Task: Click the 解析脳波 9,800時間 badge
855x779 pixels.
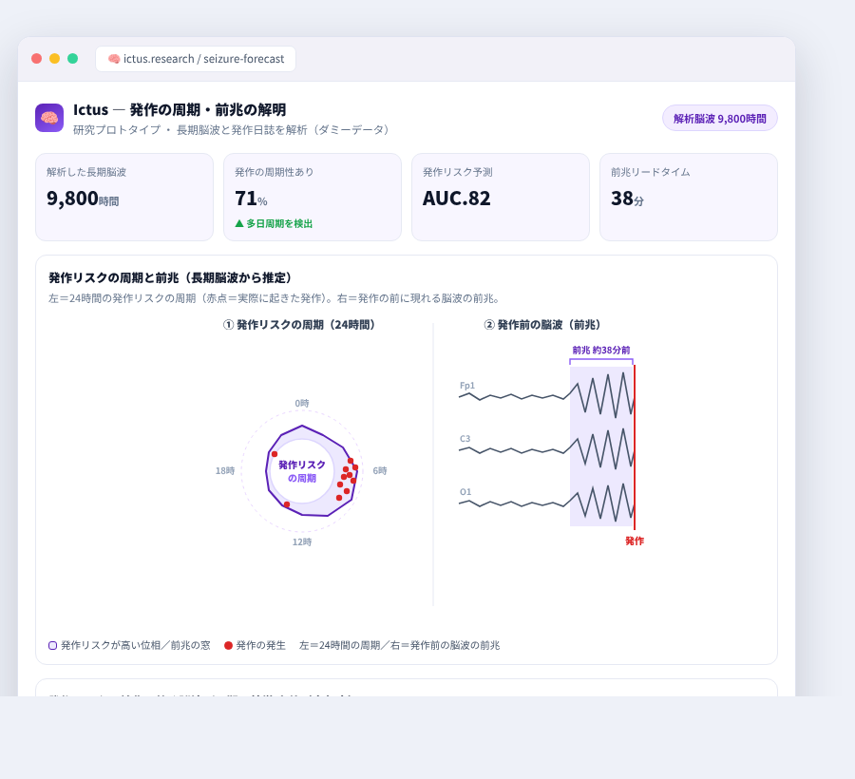Action: coord(720,119)
